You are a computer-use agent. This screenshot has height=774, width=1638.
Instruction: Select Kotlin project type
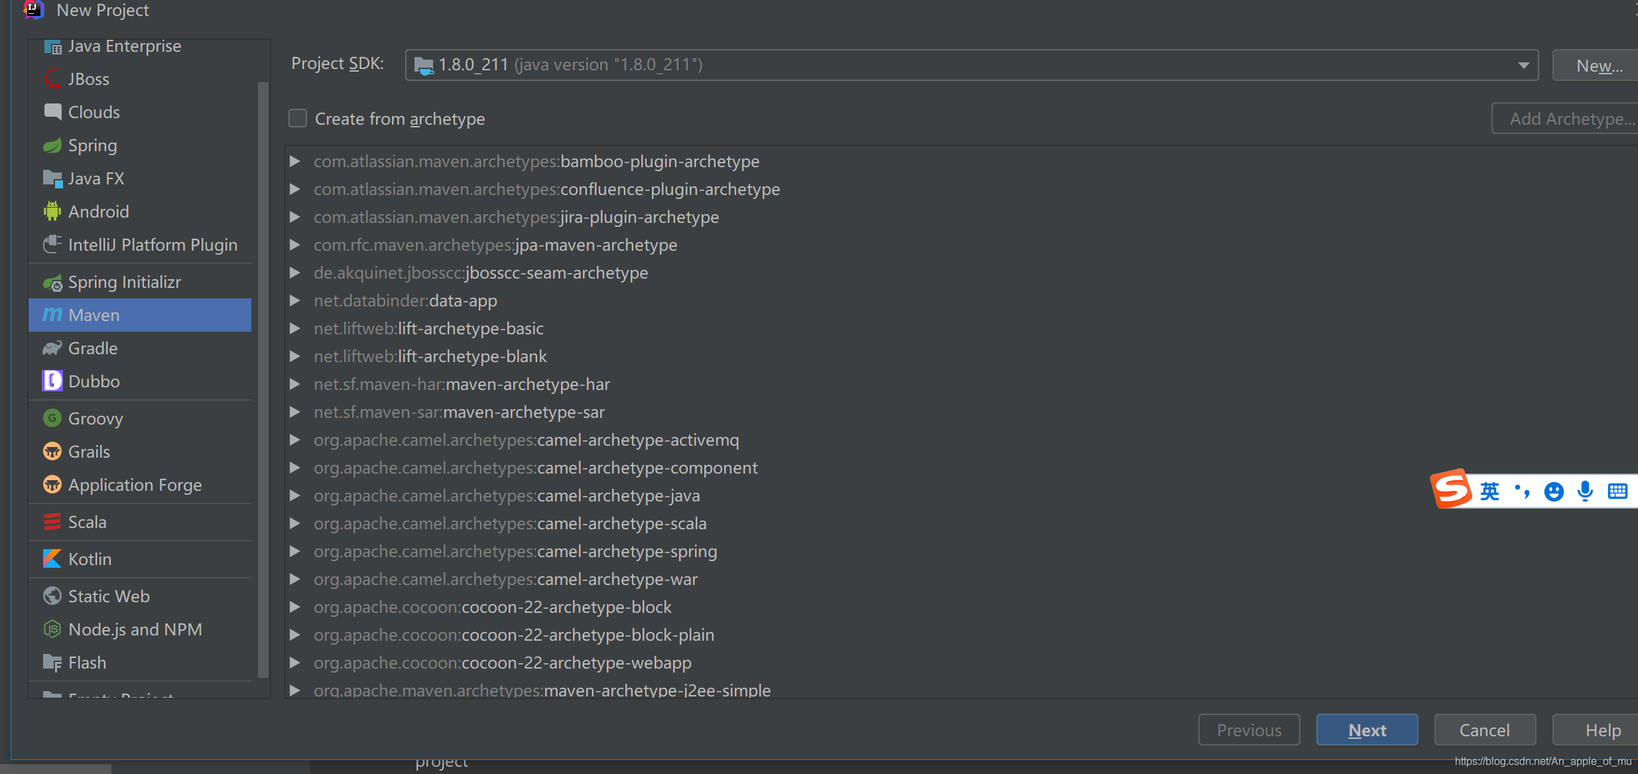point(140,559)
